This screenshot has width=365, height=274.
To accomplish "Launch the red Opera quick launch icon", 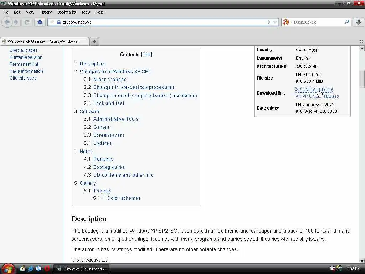I will [x=47, y=269].
